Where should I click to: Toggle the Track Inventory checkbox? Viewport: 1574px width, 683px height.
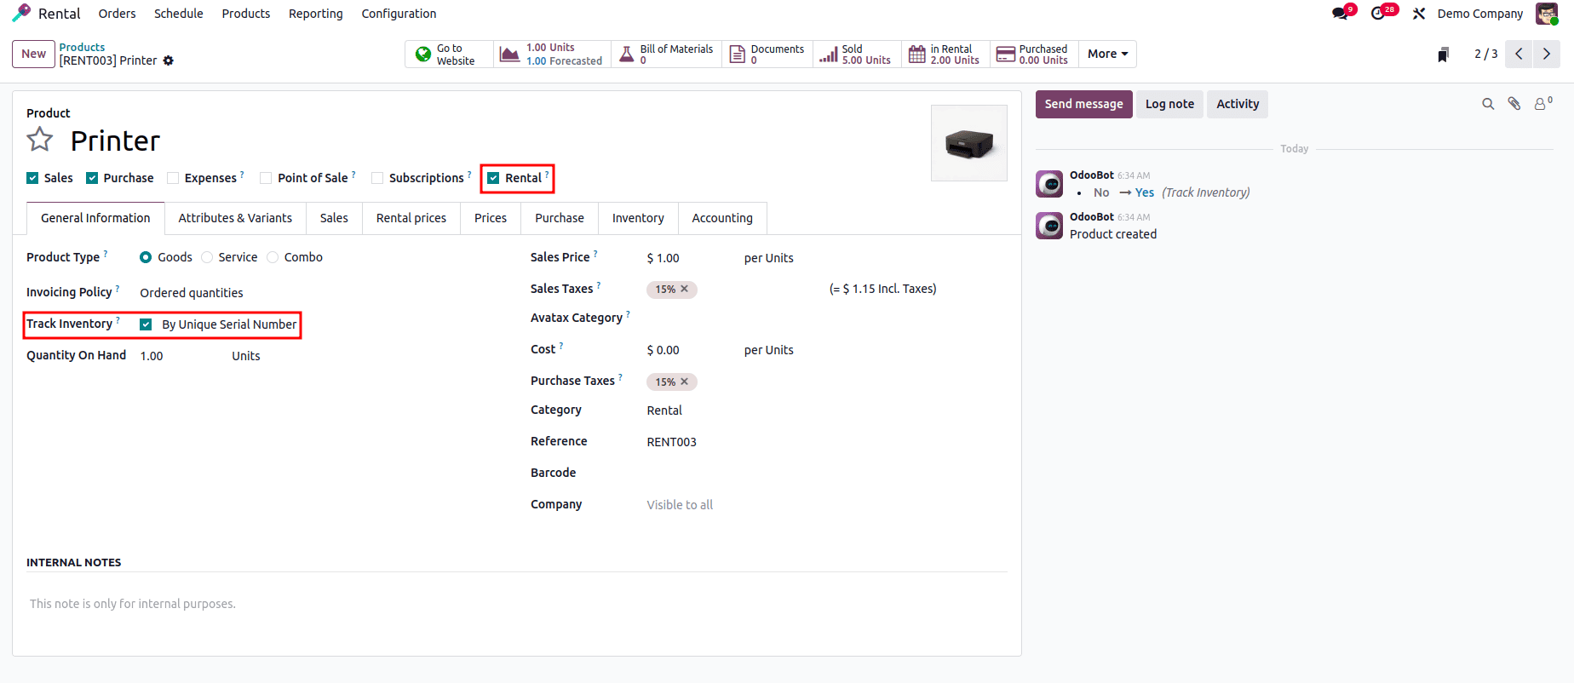point(146,324)
